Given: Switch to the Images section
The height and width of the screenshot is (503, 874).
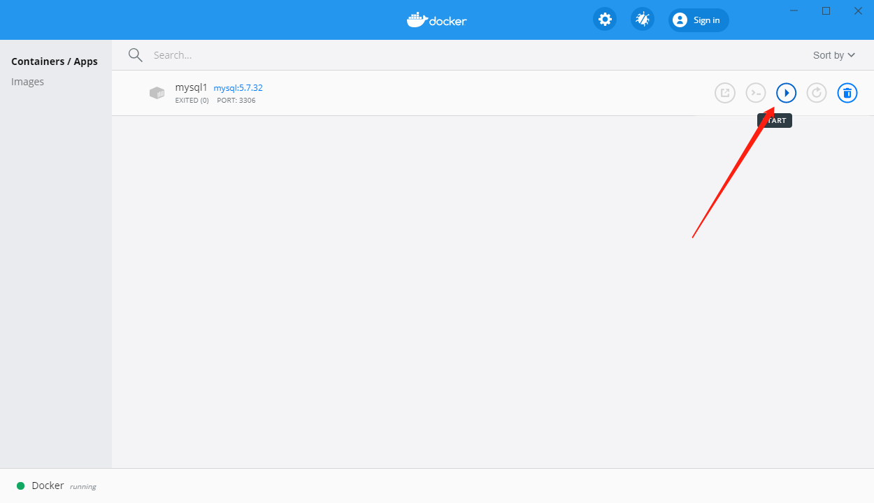Looking at the screenshot, I should (27, 82).
